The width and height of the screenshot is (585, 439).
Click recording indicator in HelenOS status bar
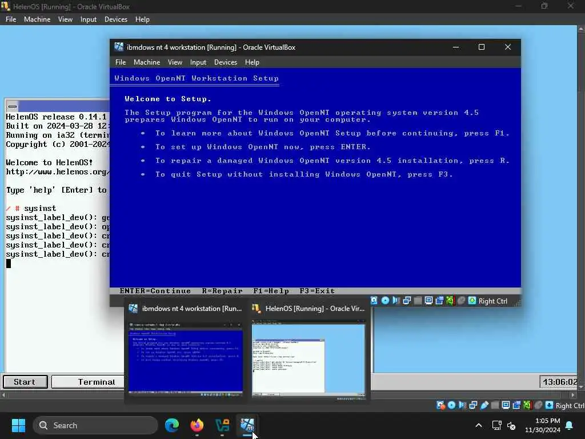click(516, 405)
